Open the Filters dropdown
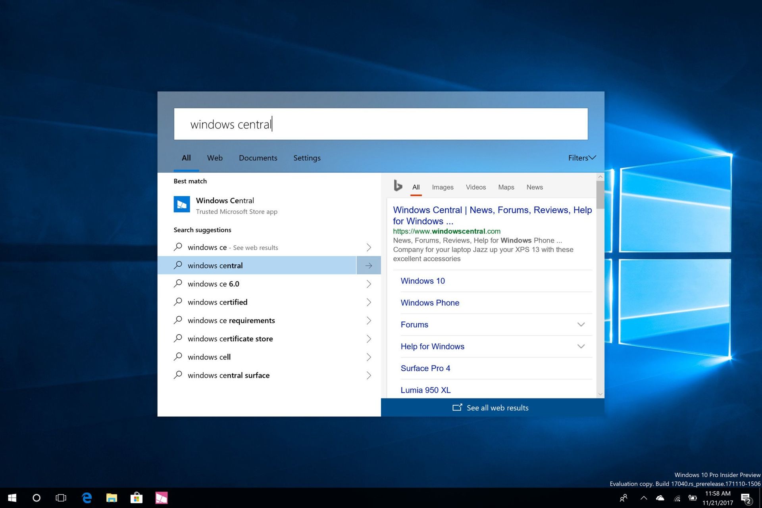The height and width of the screenshot is (508, 762). pyautogui.click(x=581, y=158)
